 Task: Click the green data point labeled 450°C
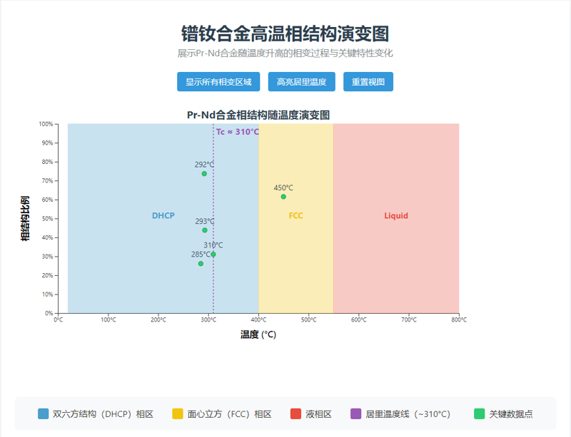[x=283, y=197]
